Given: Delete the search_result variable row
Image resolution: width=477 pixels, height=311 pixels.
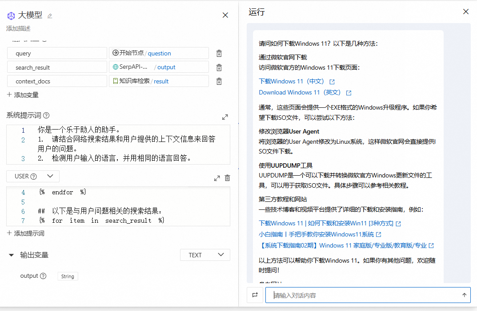Looking at the screenshot, I should coord(219,67).
